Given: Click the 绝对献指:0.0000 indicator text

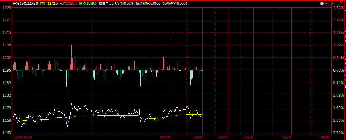Looking at the screenshot, I should tap(175, 3).
